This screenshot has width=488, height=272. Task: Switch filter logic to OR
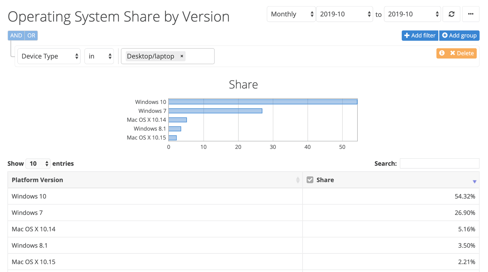point(31,35)
